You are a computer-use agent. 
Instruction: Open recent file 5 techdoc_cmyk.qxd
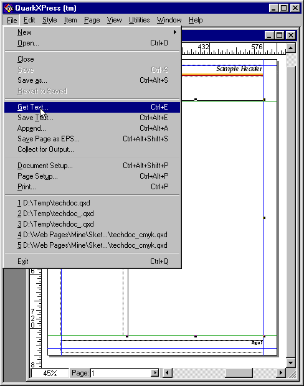(x=92, y=245)
